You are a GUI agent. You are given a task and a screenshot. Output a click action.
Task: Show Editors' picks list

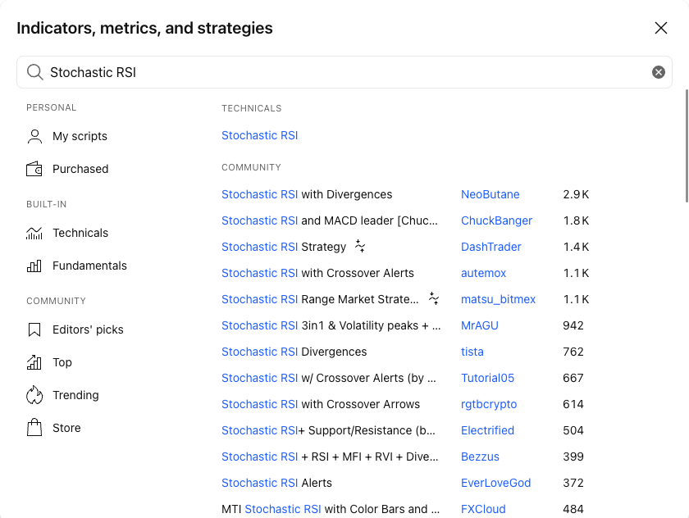(88, 329)
